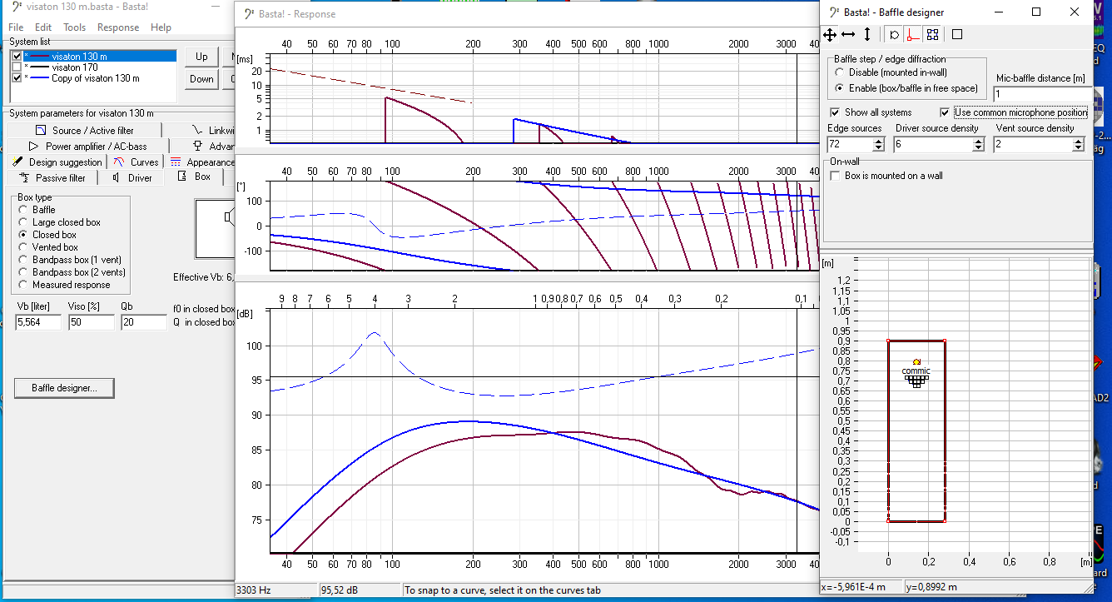Click the Qb input field

143,322
